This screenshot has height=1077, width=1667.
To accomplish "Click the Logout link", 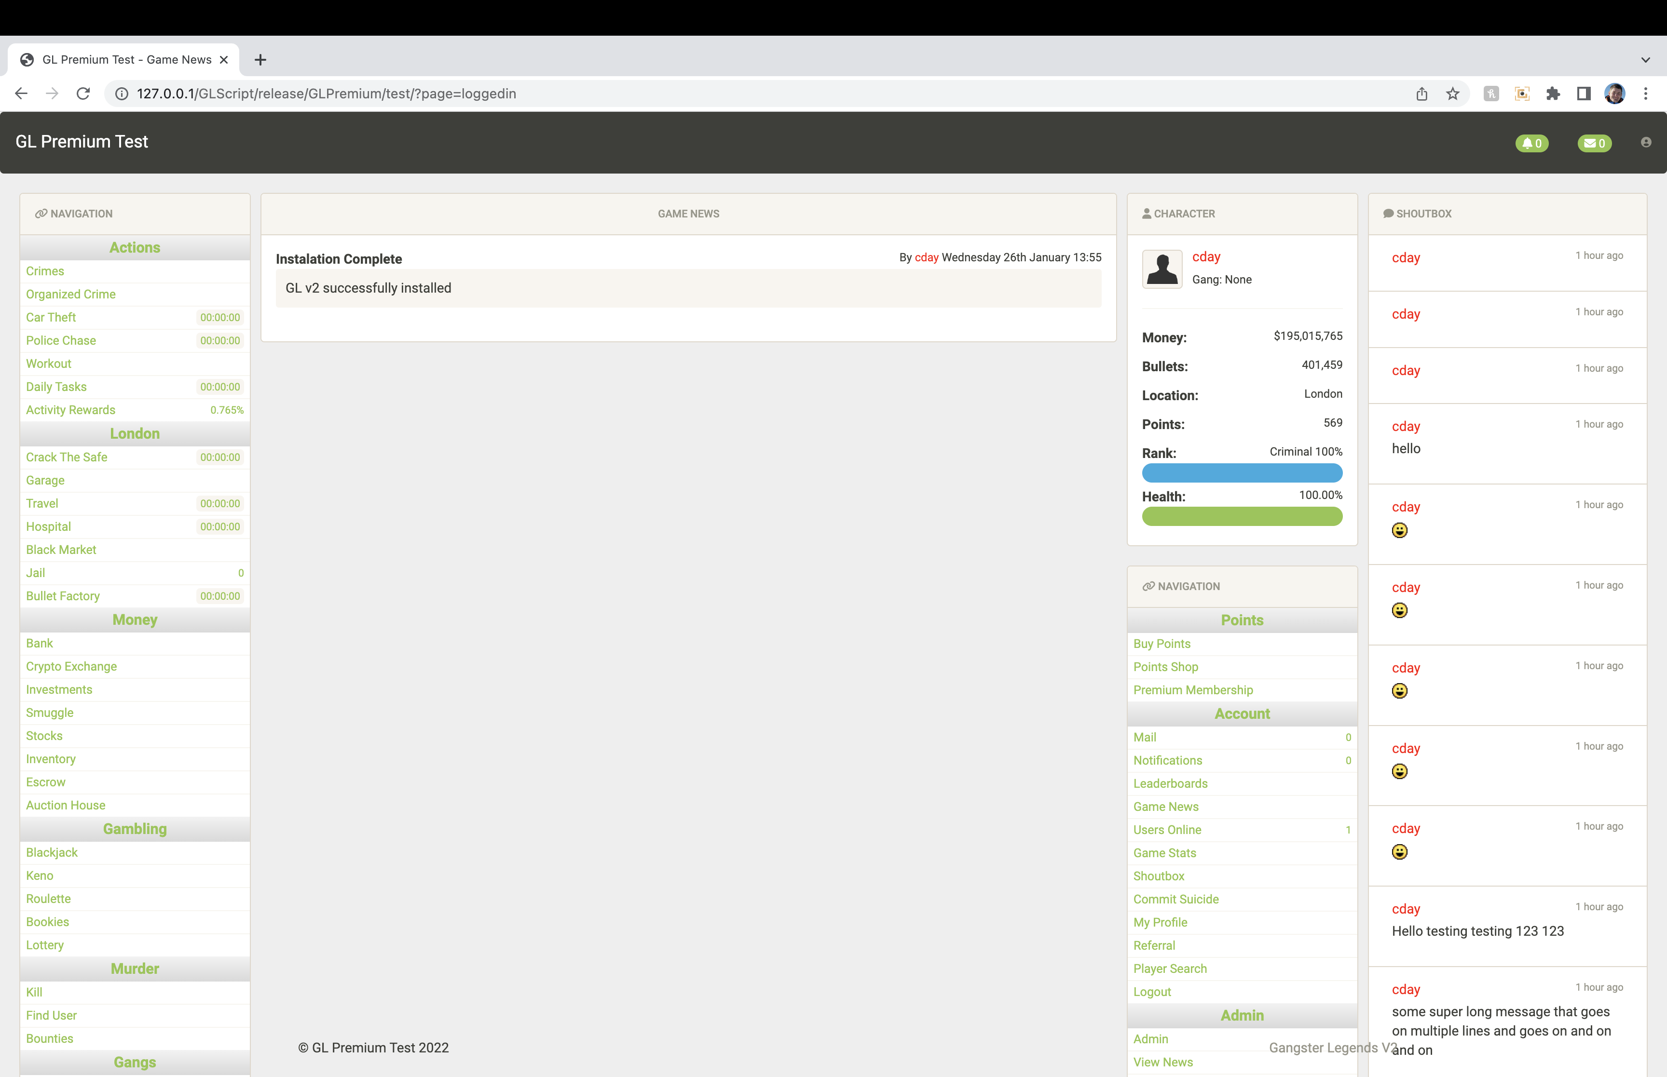I will (x=1151, y=992).
